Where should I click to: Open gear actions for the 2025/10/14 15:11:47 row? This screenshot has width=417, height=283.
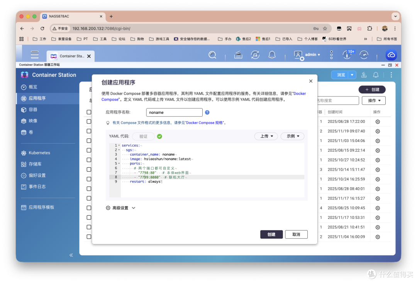378,169
